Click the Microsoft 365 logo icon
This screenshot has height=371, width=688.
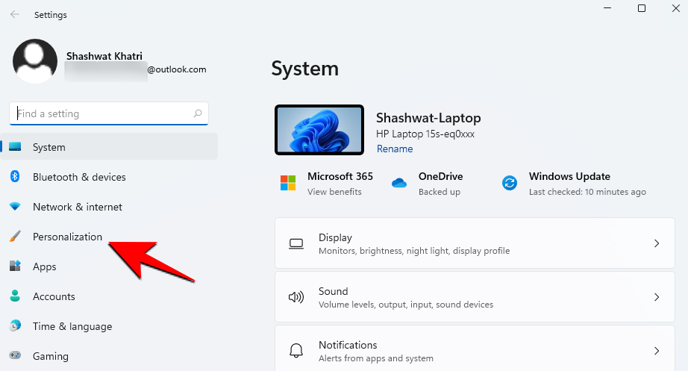(x=288, y=183)
